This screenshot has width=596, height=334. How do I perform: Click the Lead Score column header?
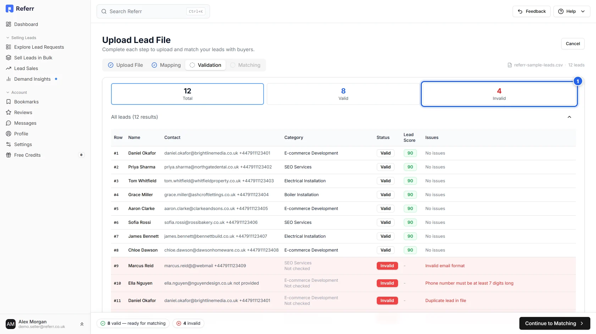point(409,138)
